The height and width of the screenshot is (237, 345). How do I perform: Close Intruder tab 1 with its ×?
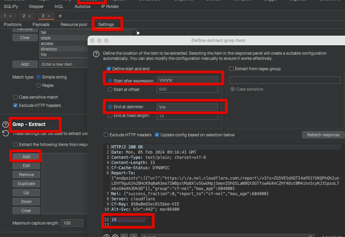(x=10, y=16)
